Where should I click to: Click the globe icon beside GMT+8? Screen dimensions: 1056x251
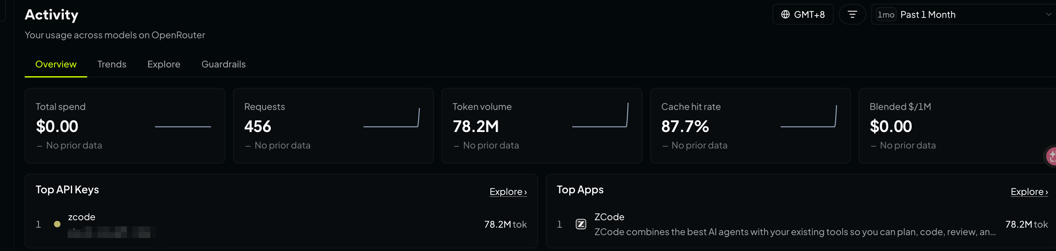(785, 14)
